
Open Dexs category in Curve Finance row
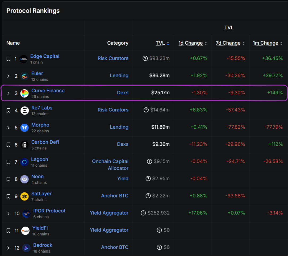click(123, 93)
